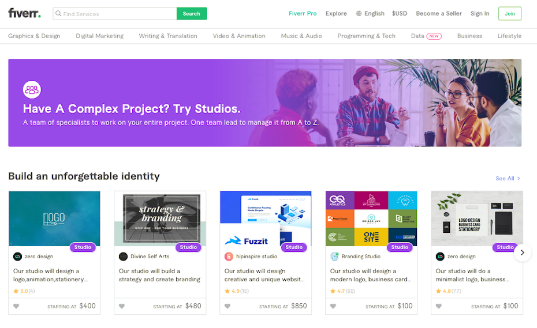
Task: Open the Fuzzit website gig thumbnail
Action: 266,218
